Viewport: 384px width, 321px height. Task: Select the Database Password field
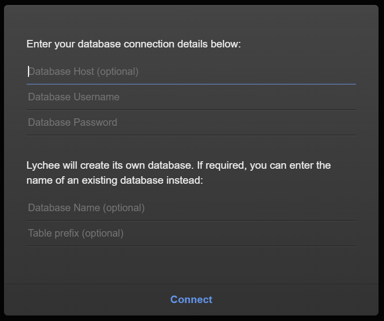pyautogui.click(x=191, y=123)
